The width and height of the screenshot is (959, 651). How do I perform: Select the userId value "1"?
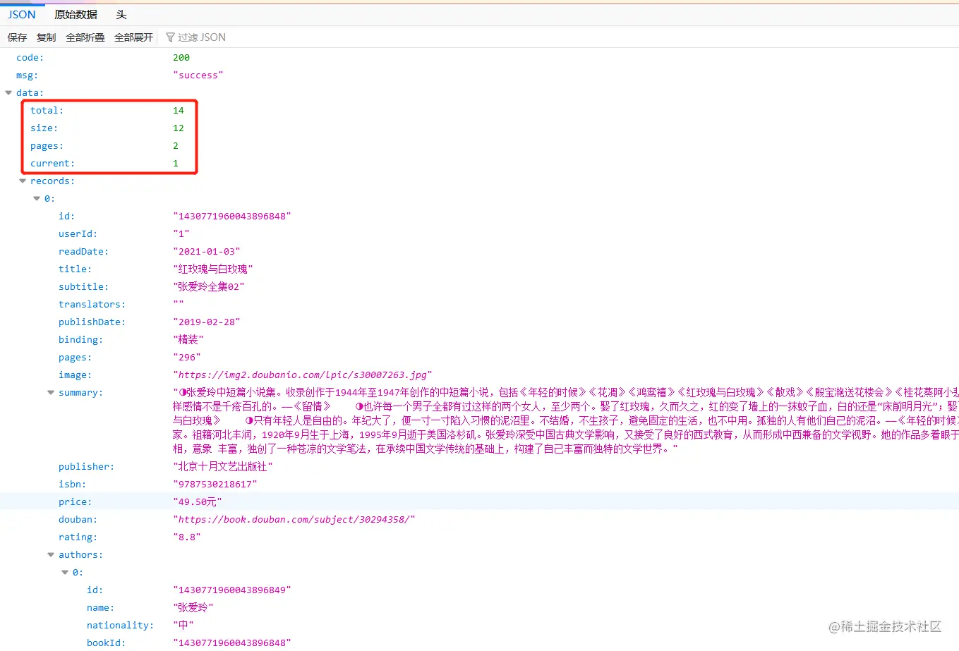[181, 234]
